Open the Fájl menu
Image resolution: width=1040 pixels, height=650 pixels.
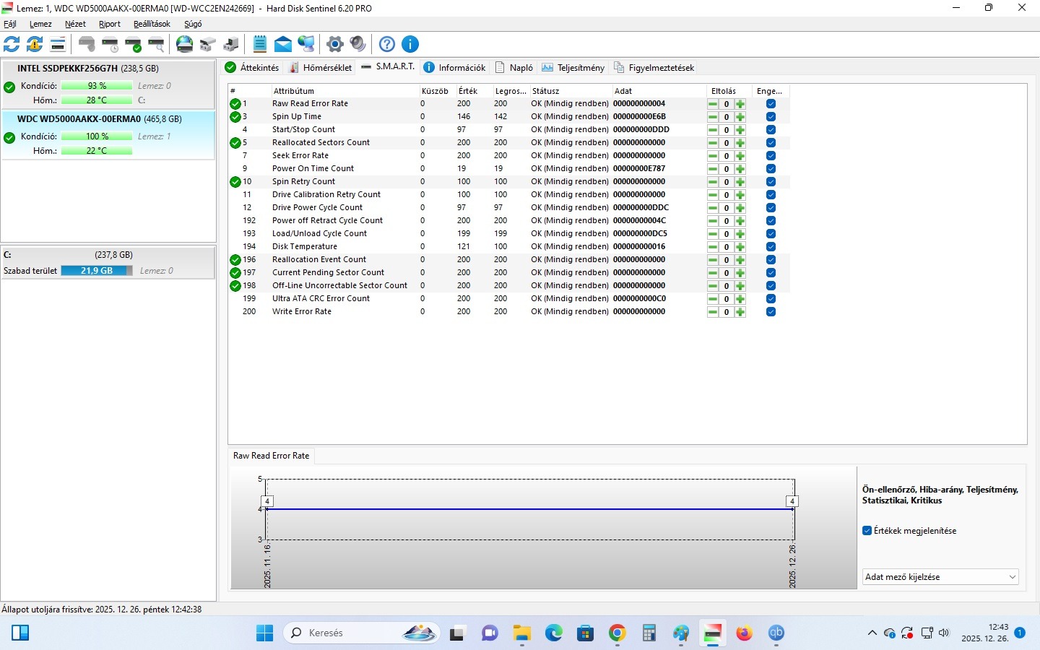point(10,24)
